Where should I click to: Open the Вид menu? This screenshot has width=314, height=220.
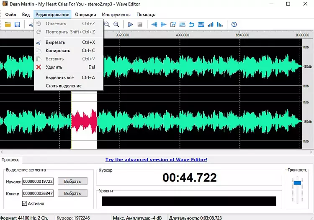click(26, 15)
